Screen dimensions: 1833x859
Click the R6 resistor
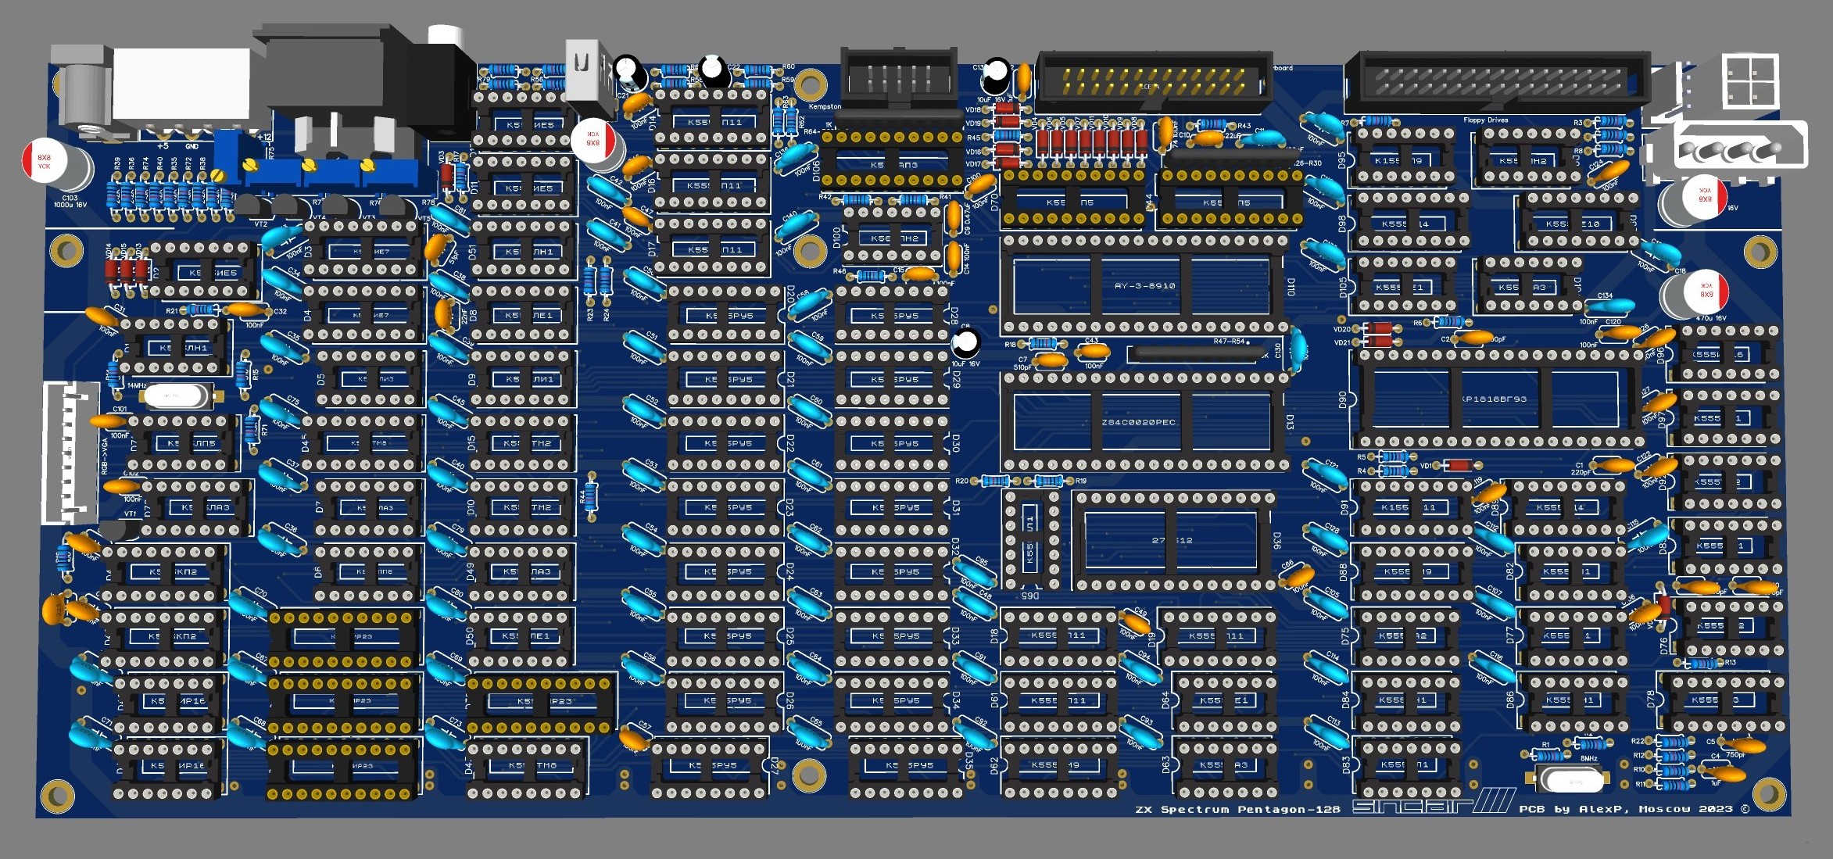pos(1448,322)
